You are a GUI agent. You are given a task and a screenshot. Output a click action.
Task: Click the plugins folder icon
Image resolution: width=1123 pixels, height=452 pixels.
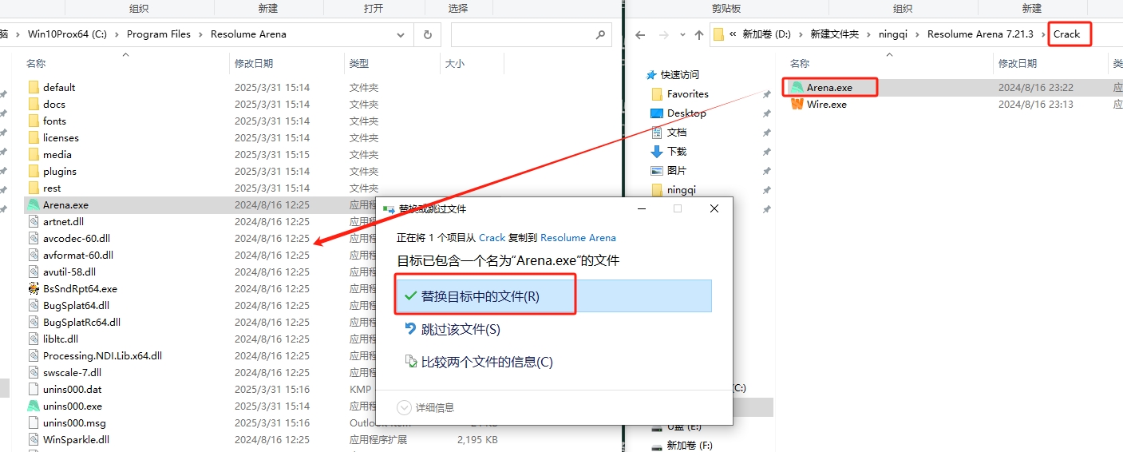coord(34,171)
